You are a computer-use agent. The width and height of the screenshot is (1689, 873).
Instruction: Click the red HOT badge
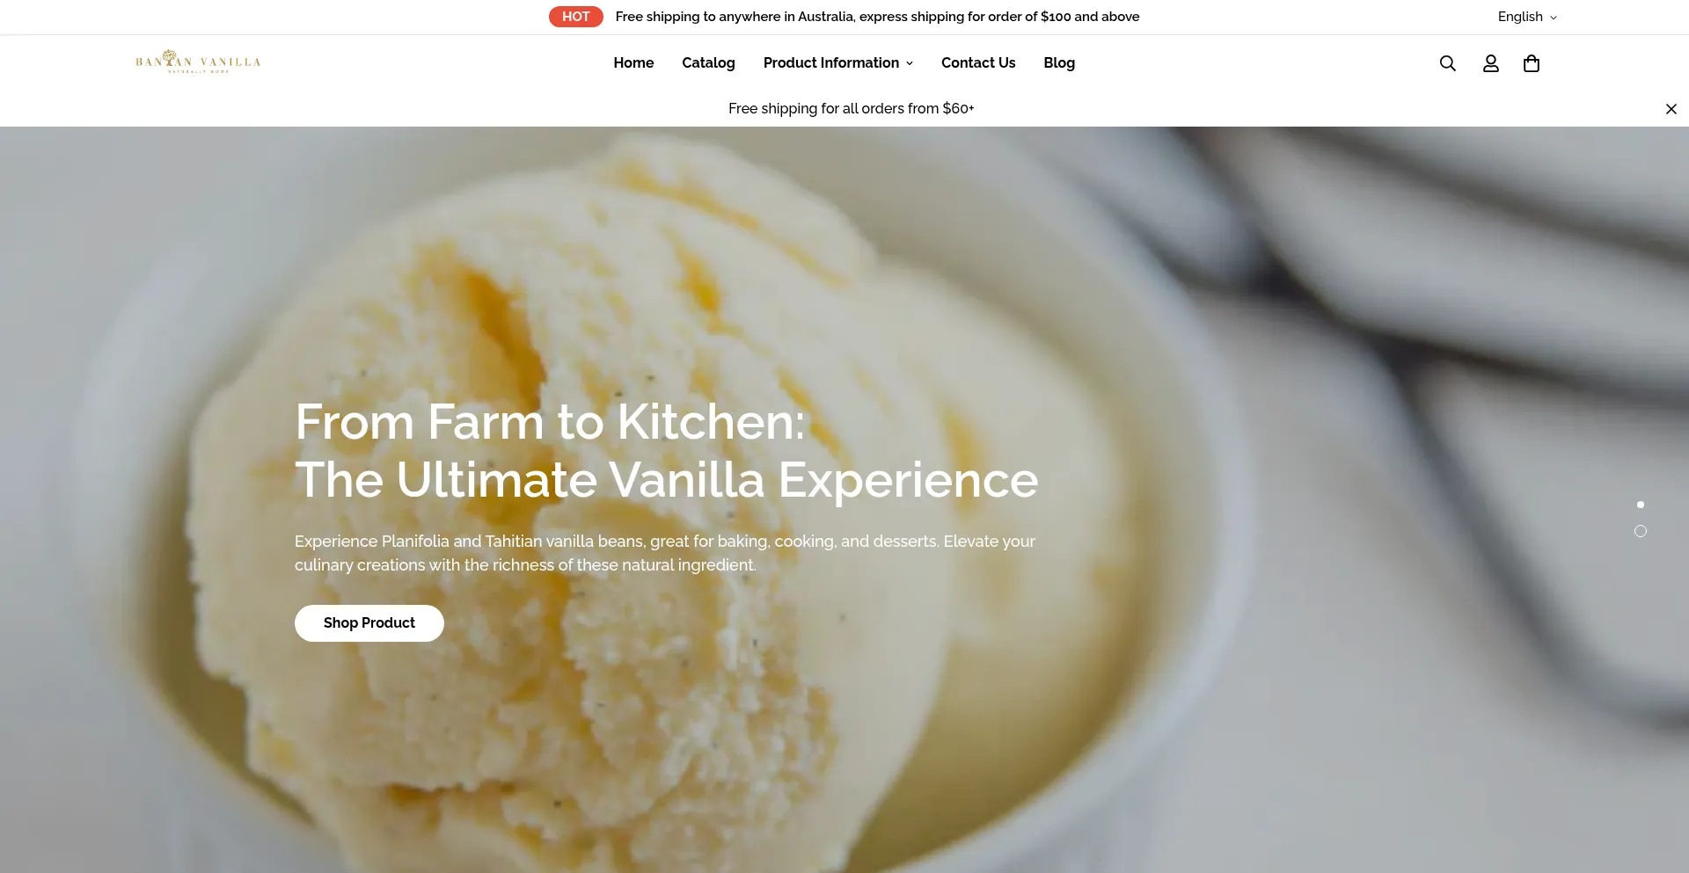click(x=576, y=17)
